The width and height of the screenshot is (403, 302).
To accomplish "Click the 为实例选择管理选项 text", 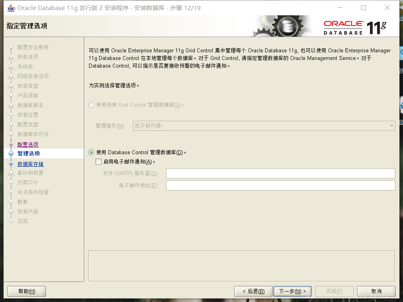I will point(114,85).
